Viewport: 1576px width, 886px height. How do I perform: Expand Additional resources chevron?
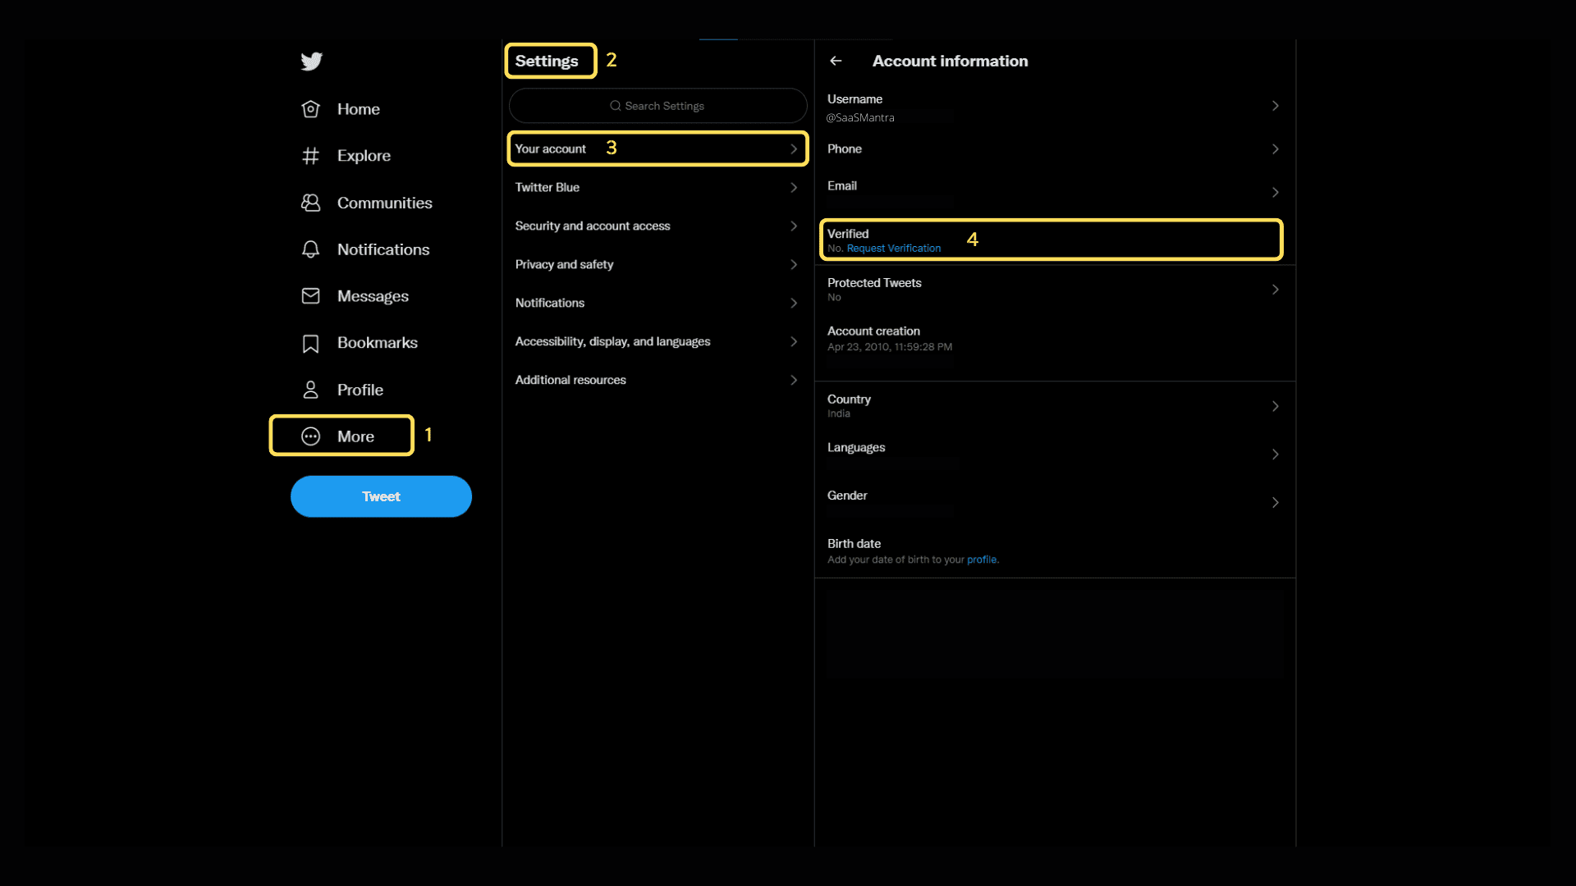click(x=794, y=380)
